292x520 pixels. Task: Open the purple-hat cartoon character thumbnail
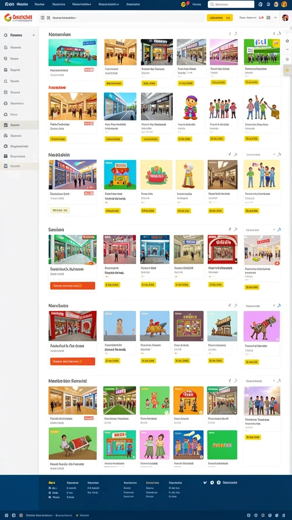click(x=190, y=108)
